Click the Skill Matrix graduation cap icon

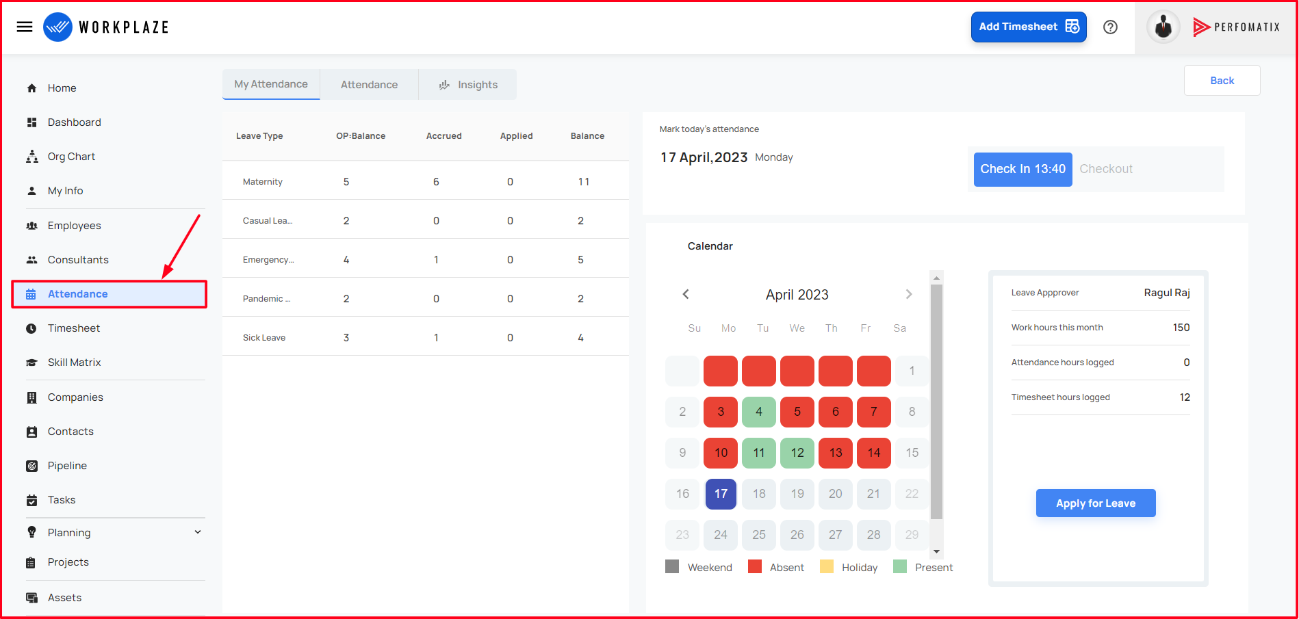31,363
